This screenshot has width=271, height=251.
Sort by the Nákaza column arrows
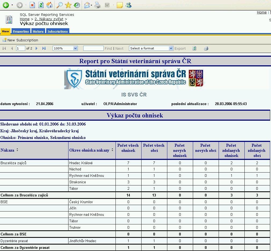point(17,150)
